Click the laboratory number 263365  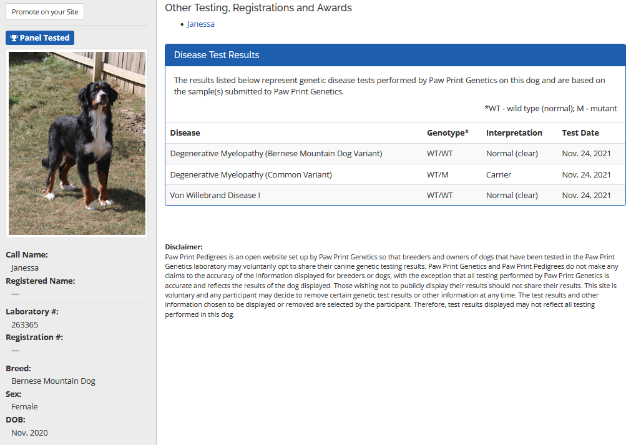coord(24,324)
